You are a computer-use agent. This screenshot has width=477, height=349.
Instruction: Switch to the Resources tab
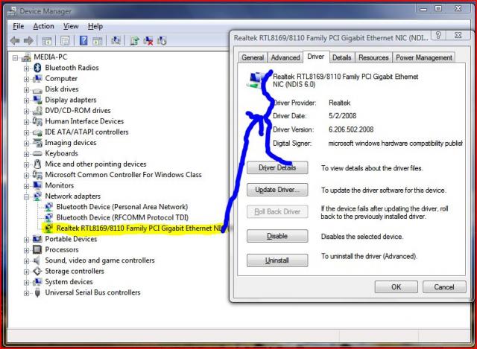373,57
